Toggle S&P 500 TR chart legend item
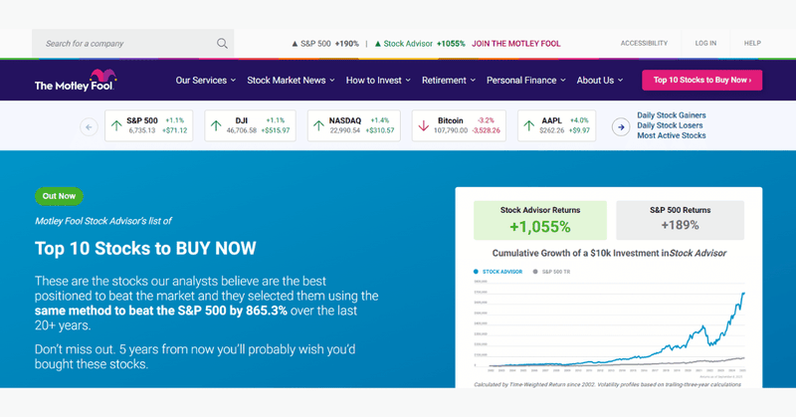The width and height of the screenshot is (796, 417). 551,272
